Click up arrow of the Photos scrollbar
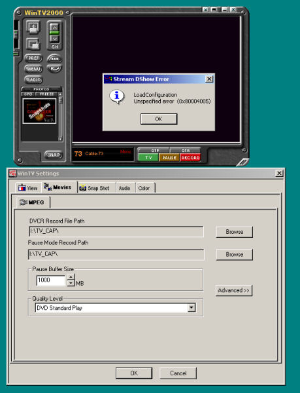 tap(60, 94)
